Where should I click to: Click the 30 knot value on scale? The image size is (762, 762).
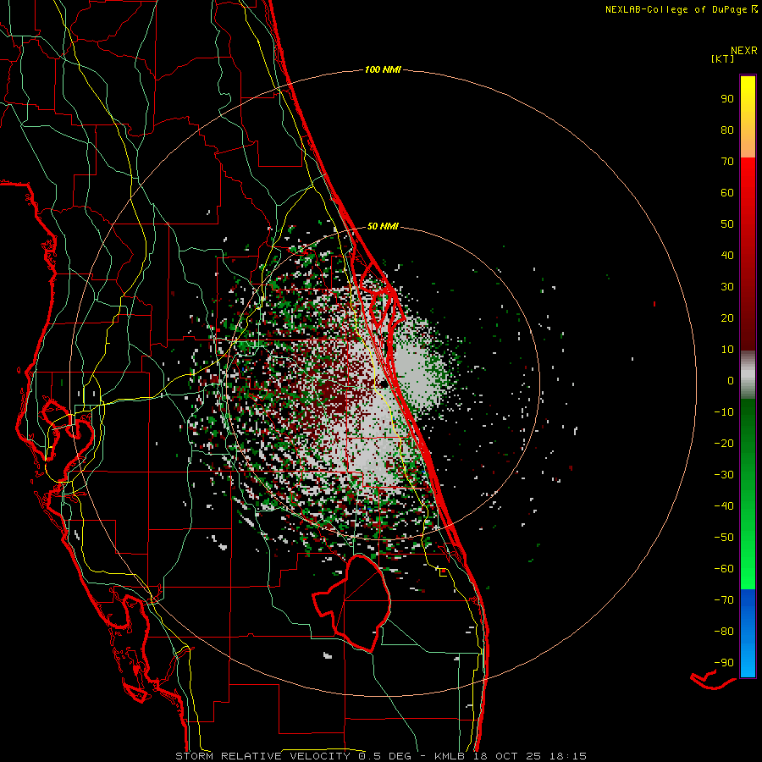click(x=727, y=287)
